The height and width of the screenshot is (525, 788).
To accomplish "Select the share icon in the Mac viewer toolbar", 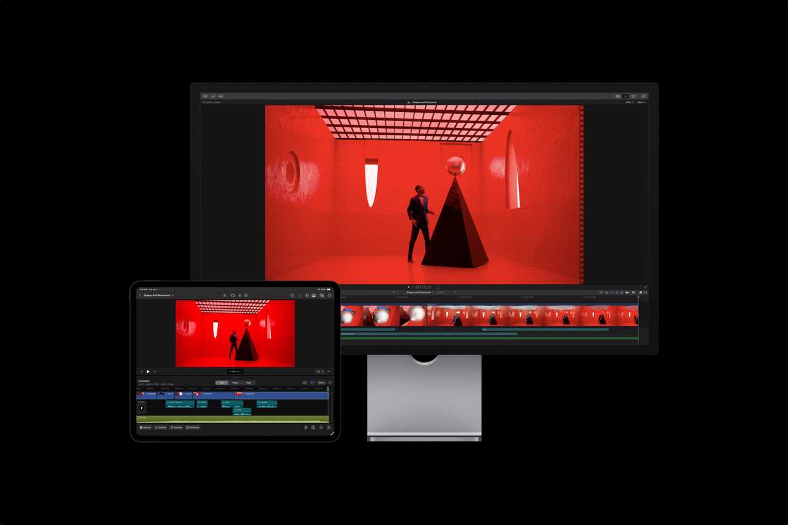I will pyautogui.click(x=221, y=96).
